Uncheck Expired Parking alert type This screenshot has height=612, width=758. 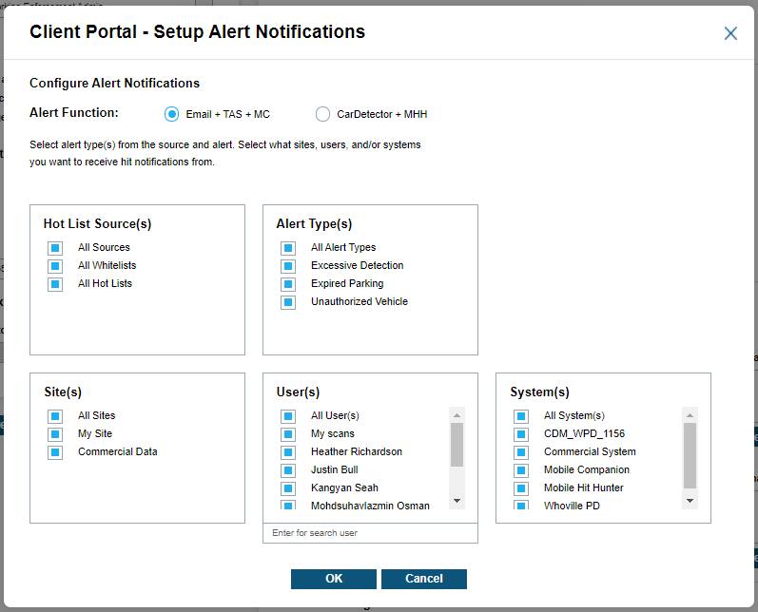[288, 284]
